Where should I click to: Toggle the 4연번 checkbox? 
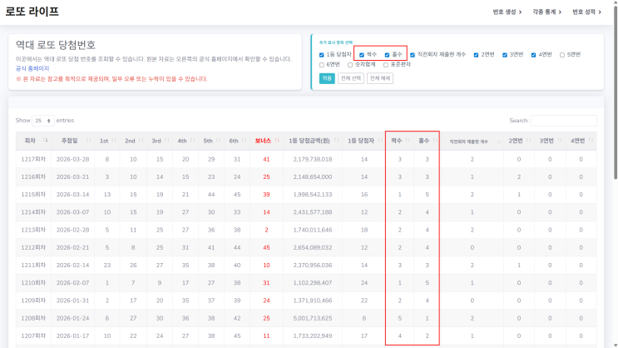[533, 55]
